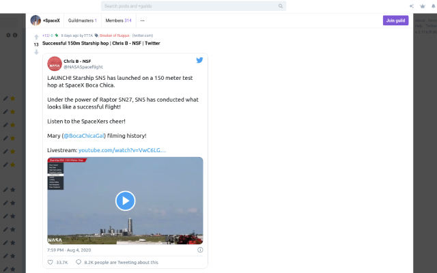Downvote the Starship hop post
Screen dimensions: 437x273
tap(36, 52)
